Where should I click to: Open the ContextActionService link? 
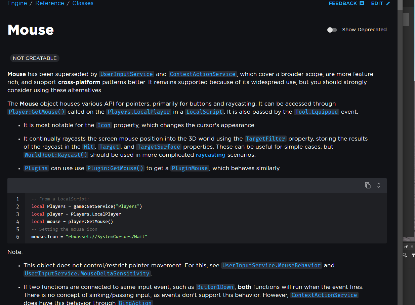[x=202, y=74]
